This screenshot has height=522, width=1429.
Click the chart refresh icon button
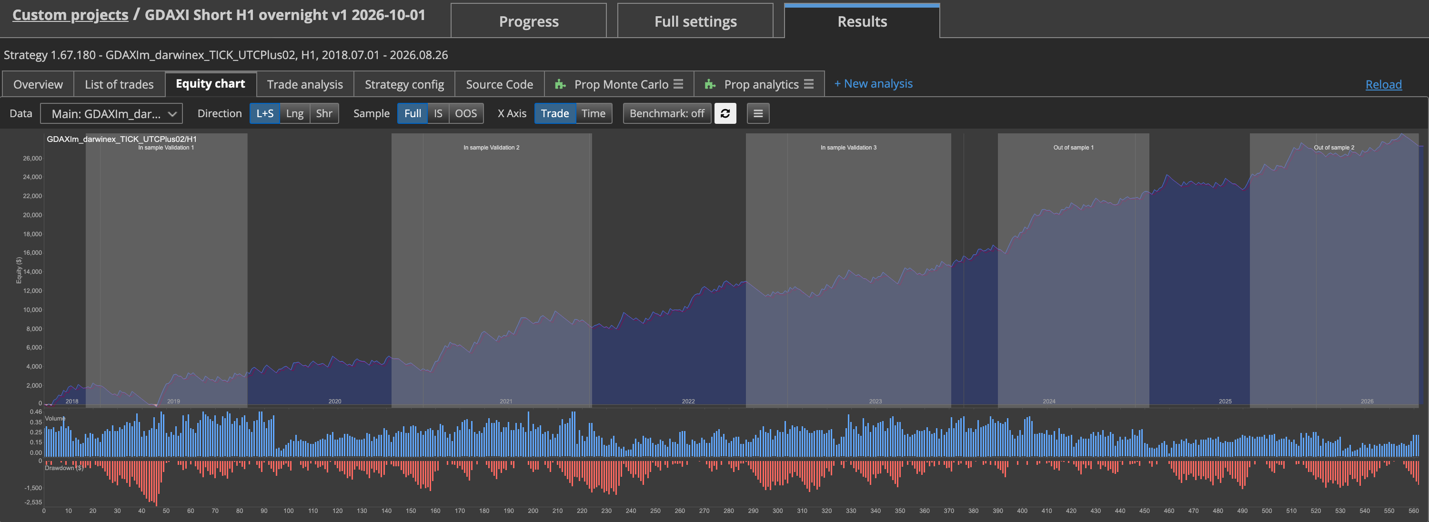725,114
